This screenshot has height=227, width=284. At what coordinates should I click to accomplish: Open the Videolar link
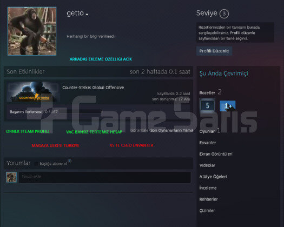pyautogui.click(x=207, y=165)
